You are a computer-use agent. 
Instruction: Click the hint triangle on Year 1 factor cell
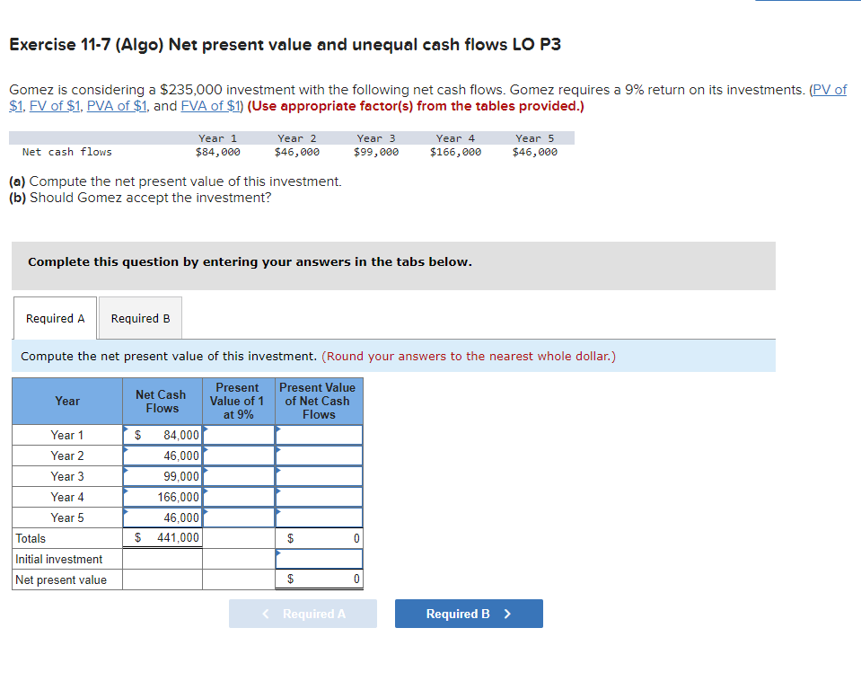coord(205,429)
